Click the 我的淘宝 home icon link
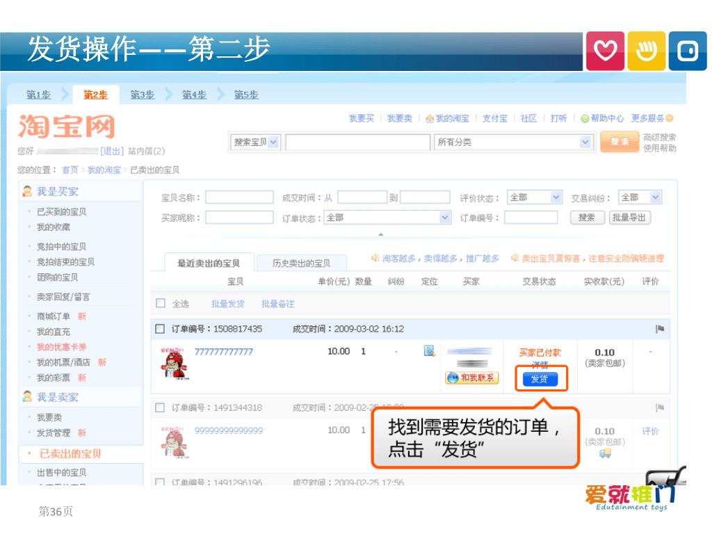 (x=447, y=118)
